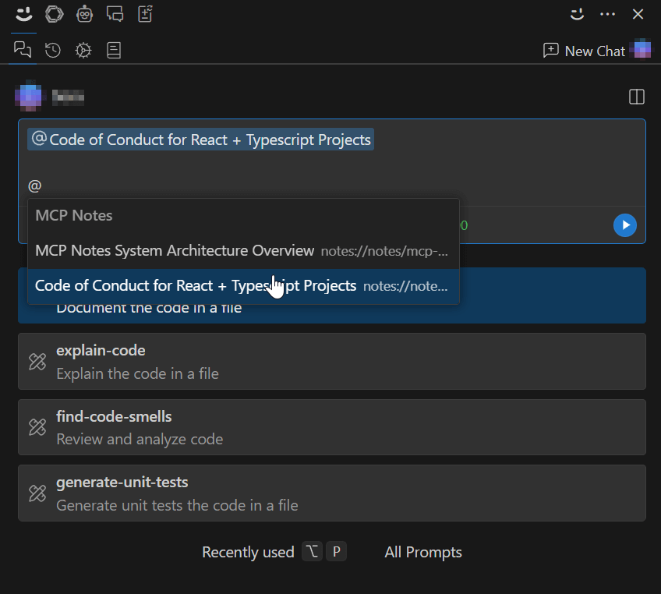Open chat history with the clock icon
Image resolution: width=661 pixels, height=594 pixels.
(x=52, y=50)
